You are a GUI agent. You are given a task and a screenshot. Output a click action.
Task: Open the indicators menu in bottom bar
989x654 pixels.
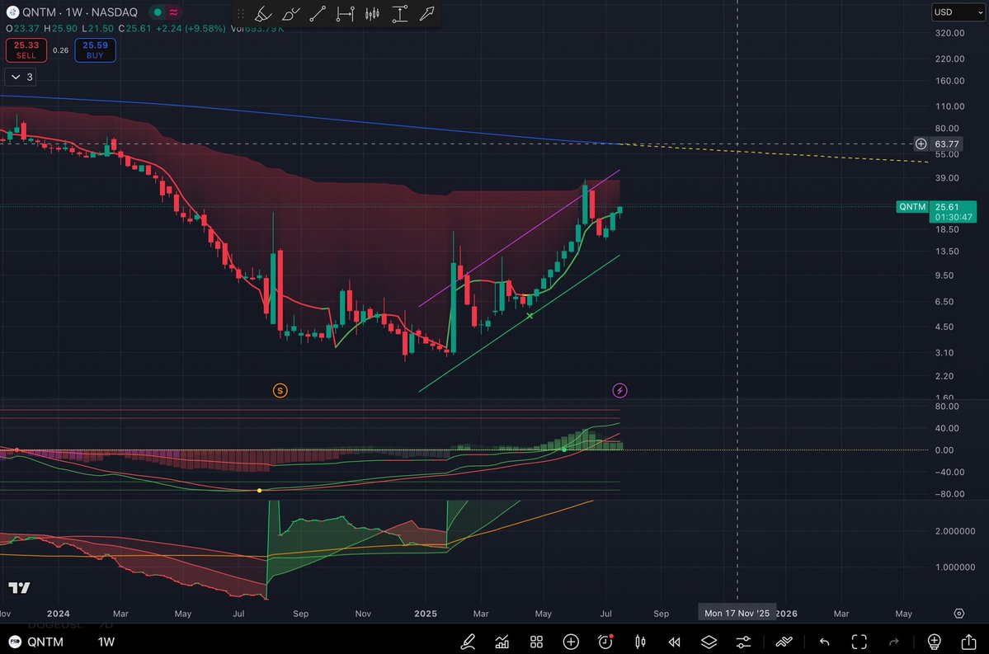pos(502,642)
